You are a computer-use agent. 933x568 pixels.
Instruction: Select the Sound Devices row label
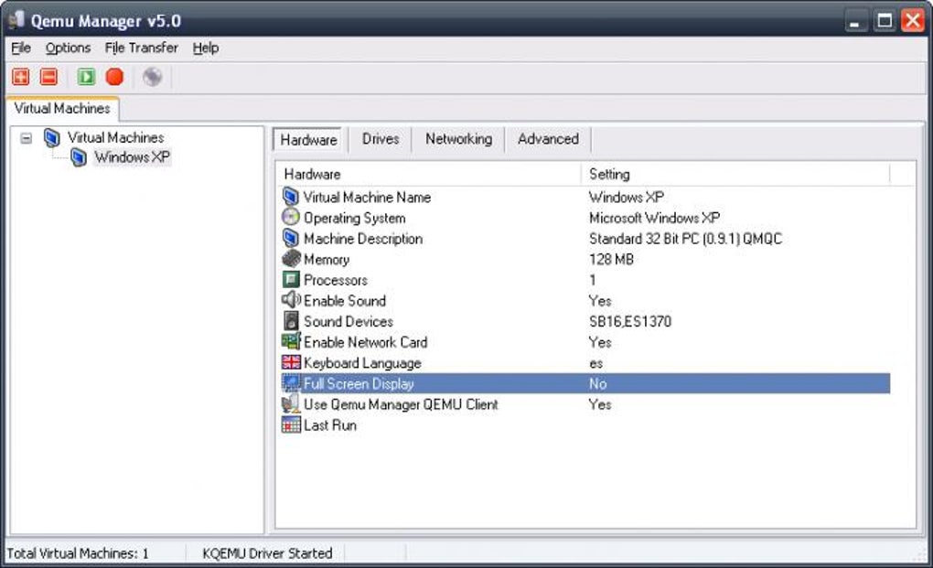coord(349,322)
